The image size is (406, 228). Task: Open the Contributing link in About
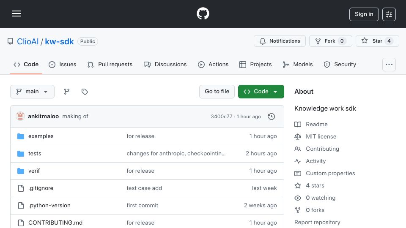point(322,149)
